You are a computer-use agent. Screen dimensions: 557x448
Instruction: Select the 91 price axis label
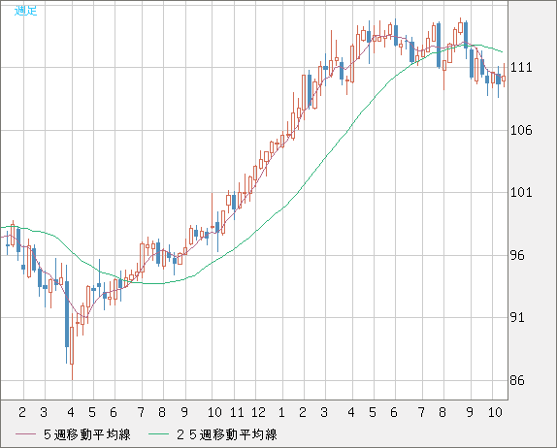coord(517,317)
